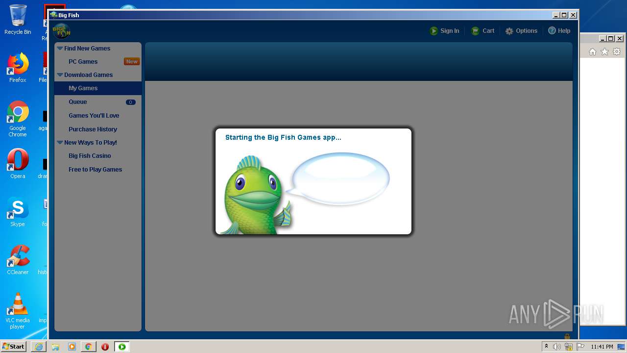Select My Games in sidebar
Screen dimensions: 627x353
tap(98, 88)
